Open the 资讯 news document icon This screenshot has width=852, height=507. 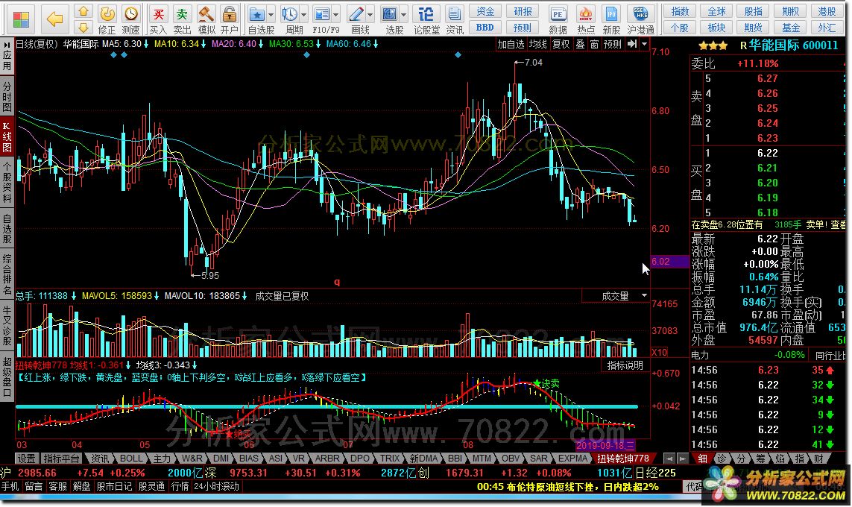(454, 19)
